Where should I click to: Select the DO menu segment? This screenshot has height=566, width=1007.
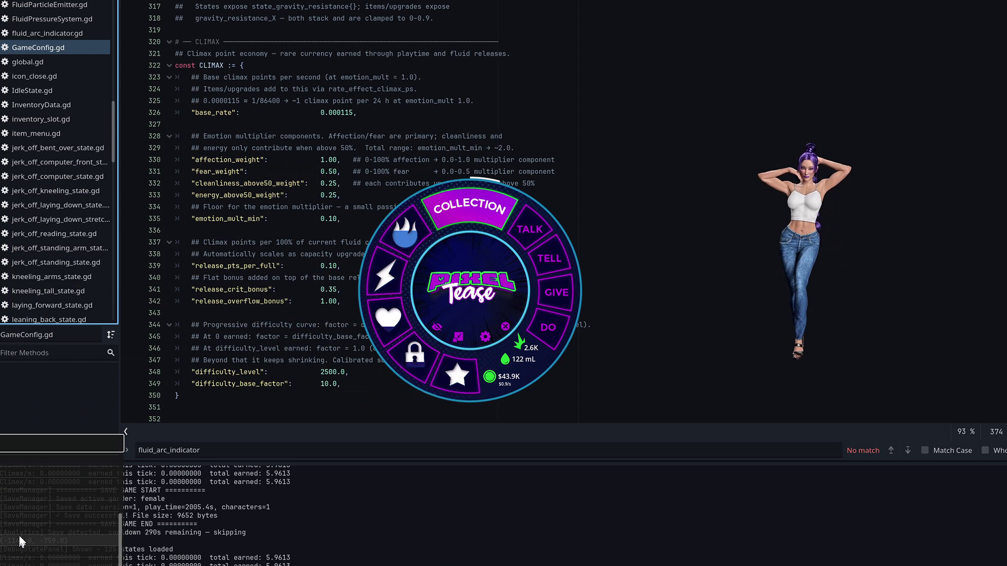(548, 328)
